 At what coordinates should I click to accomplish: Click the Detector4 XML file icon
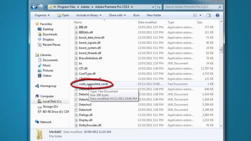pyautogui.click(x=76, y=110)
